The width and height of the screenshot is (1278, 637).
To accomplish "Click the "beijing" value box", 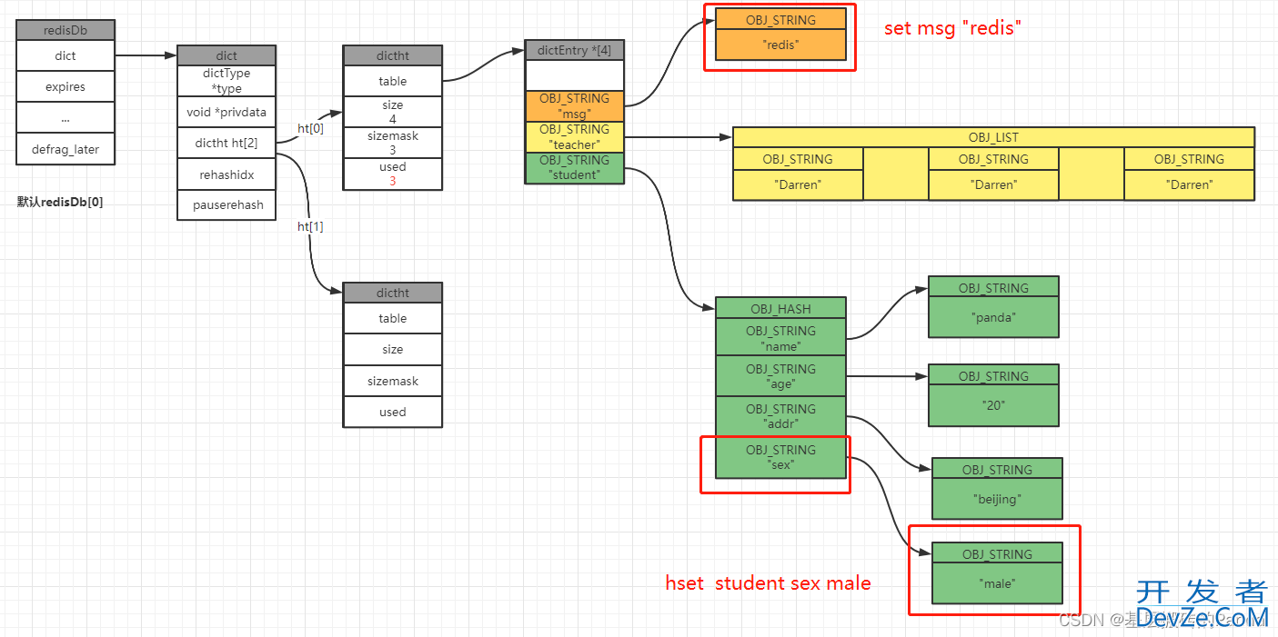I will tap(997, 499).
